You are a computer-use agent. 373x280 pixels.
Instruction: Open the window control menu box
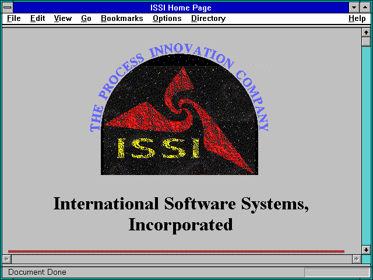click(8, 8)
